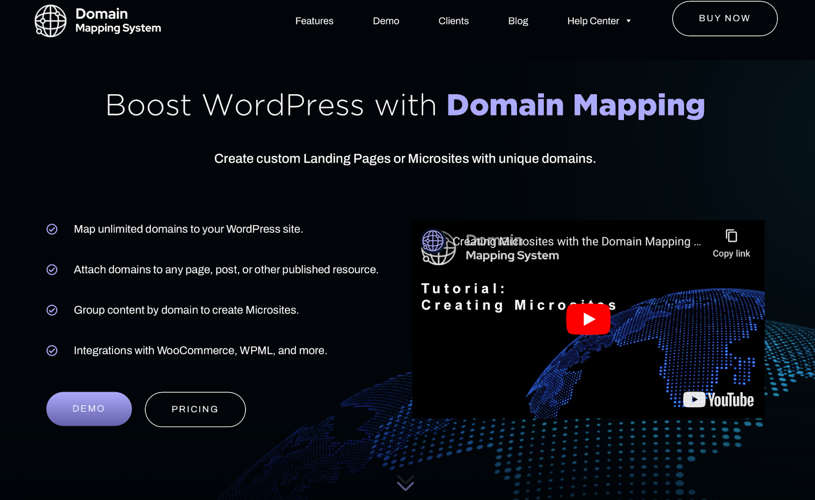This screenshot has height=500, width=815.
Task: Click the BUY NOW button
Action: pyautogui.click(x=725, y=18)
